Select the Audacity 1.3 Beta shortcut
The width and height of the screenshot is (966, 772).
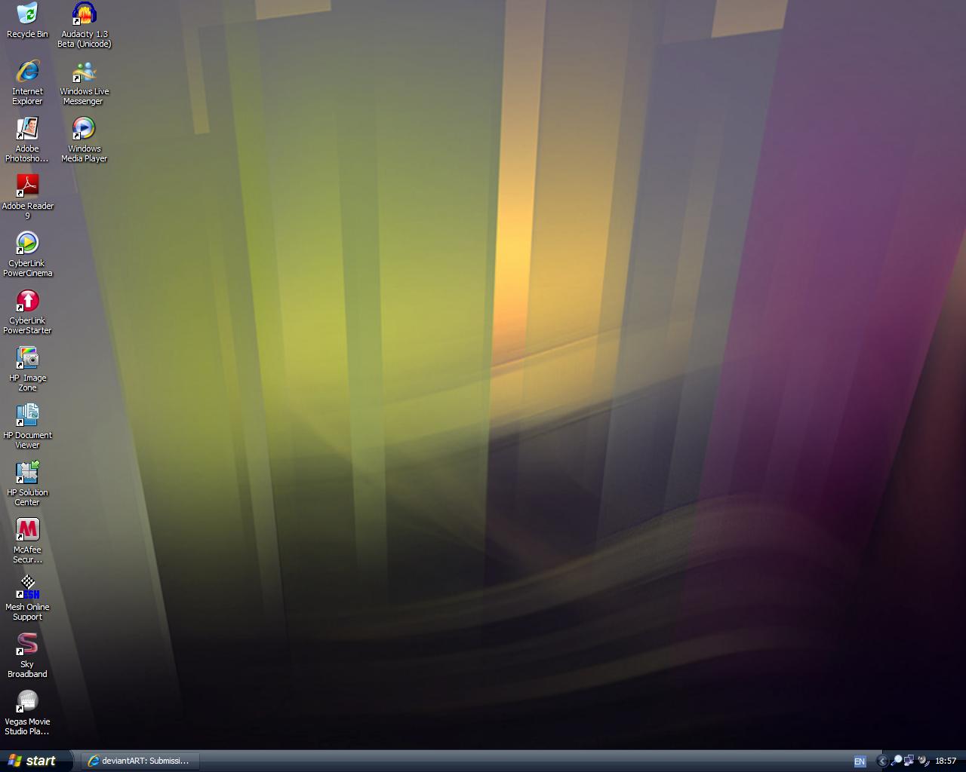[84, 25]
